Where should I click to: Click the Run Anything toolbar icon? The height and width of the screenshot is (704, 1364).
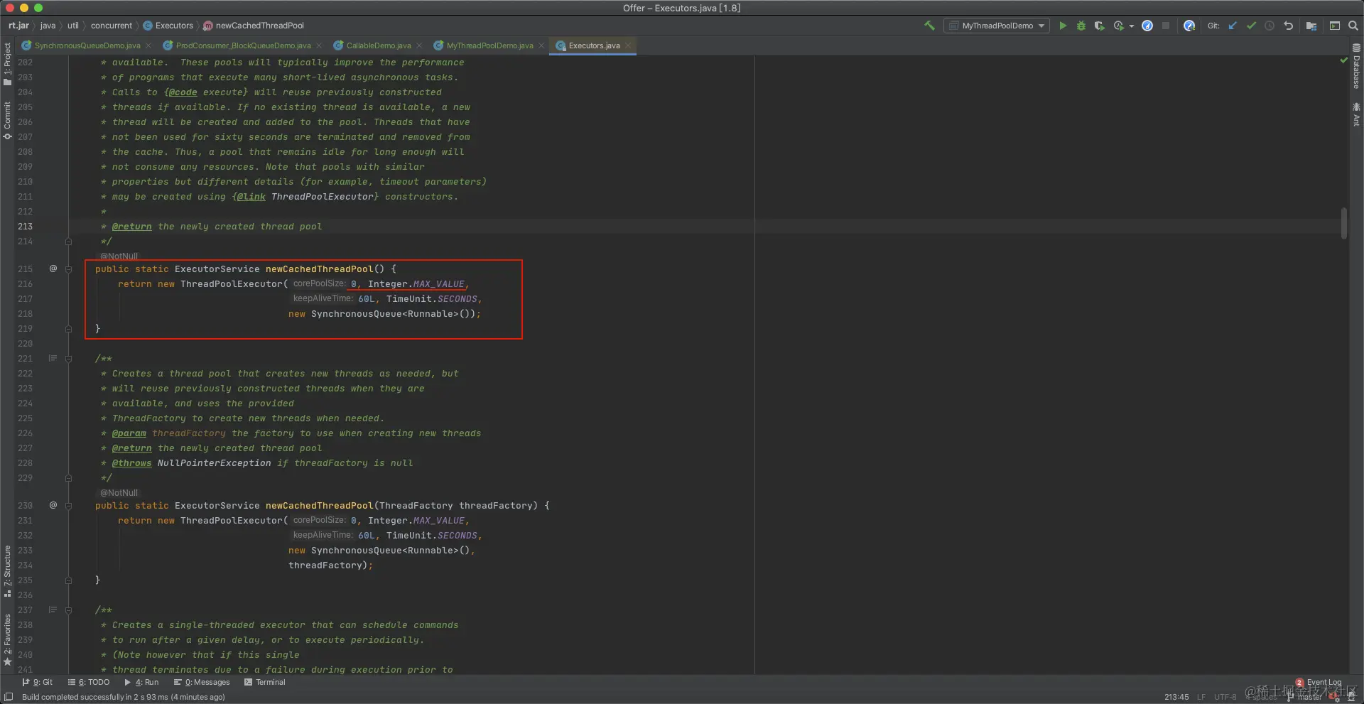pos(1335,26)
